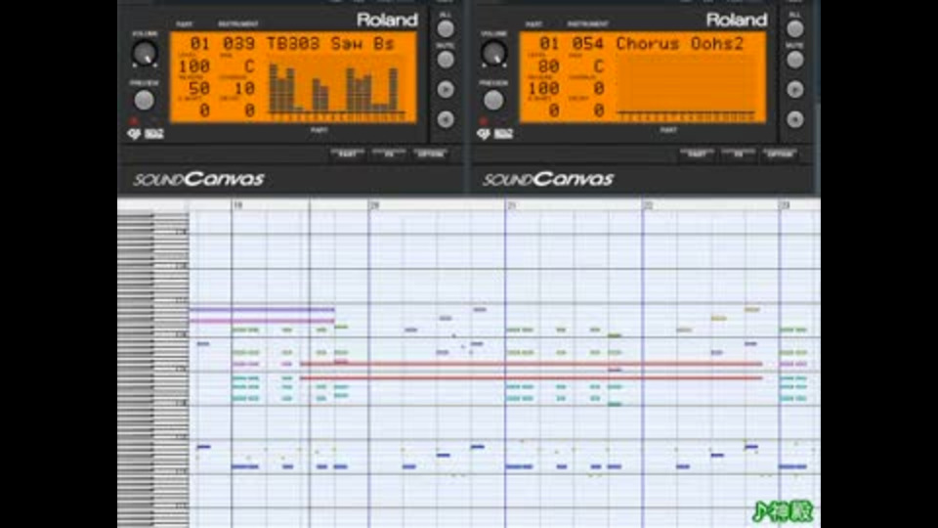Screen dimensions: 938x528
Task: Open PART tab on Chorus Oohs2 unit
Action: coord(697,154)
